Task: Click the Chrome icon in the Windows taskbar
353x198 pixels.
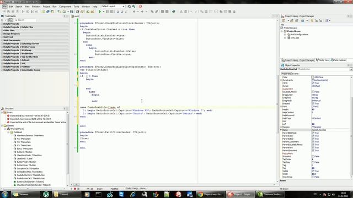Action: 200,194
